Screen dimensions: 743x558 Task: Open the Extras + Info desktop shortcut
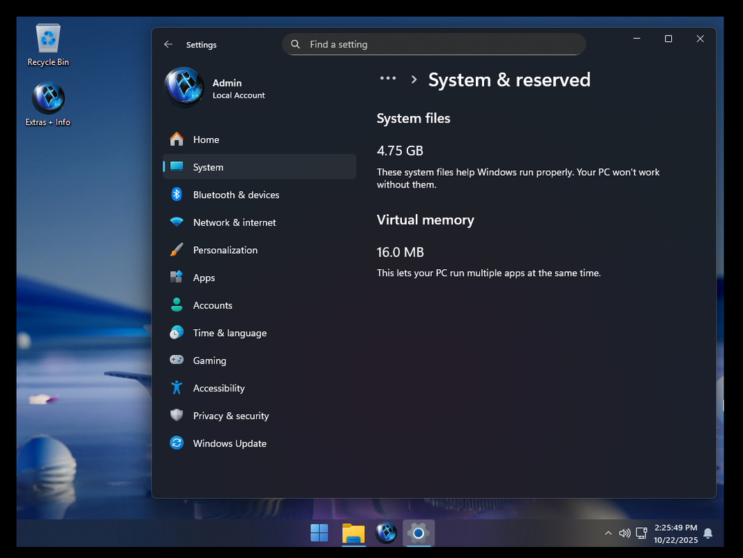pos(48,105)
